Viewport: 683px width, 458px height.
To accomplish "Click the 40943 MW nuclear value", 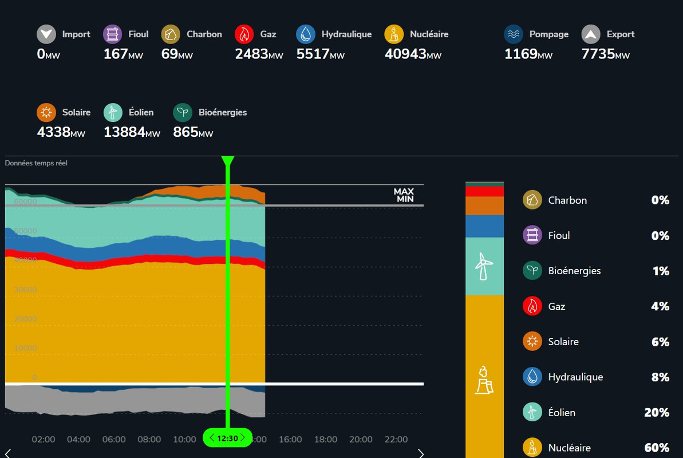I will (x=413, y=54).
